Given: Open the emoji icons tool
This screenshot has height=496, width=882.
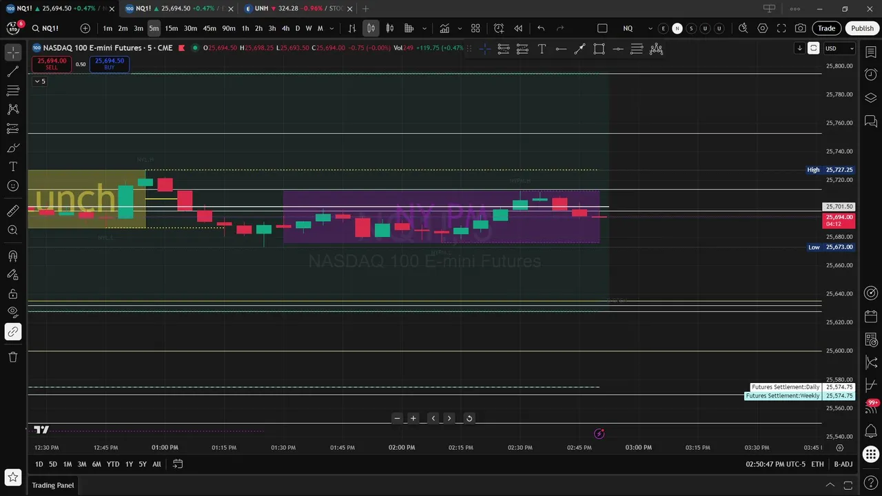Looking at the screenshot, I should click(13, 186).
